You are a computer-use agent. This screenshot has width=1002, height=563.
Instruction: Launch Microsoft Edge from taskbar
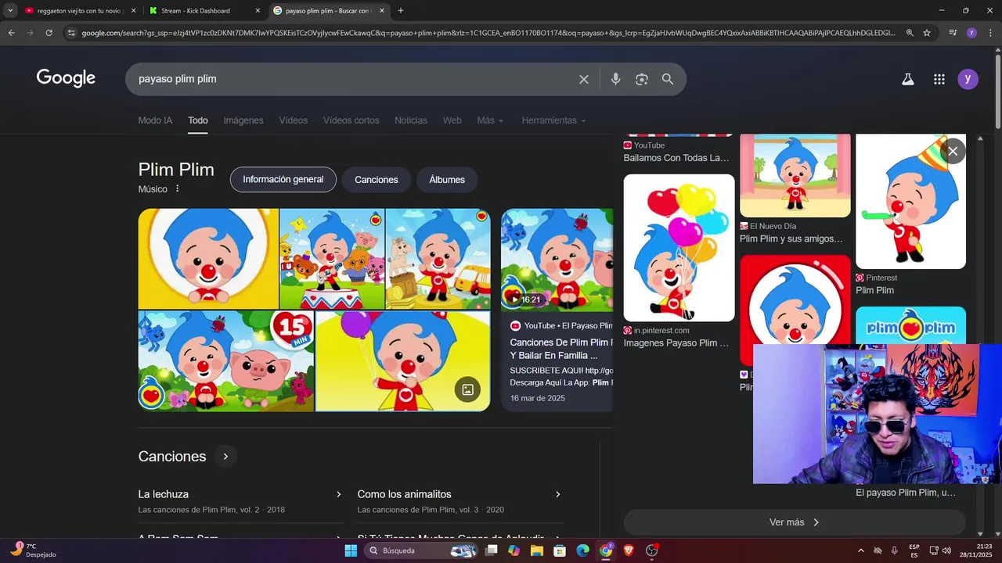[x=582, y=550]
